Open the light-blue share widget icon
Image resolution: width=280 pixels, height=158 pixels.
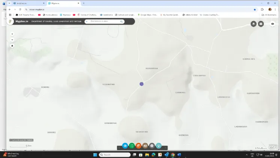point(159,146)
